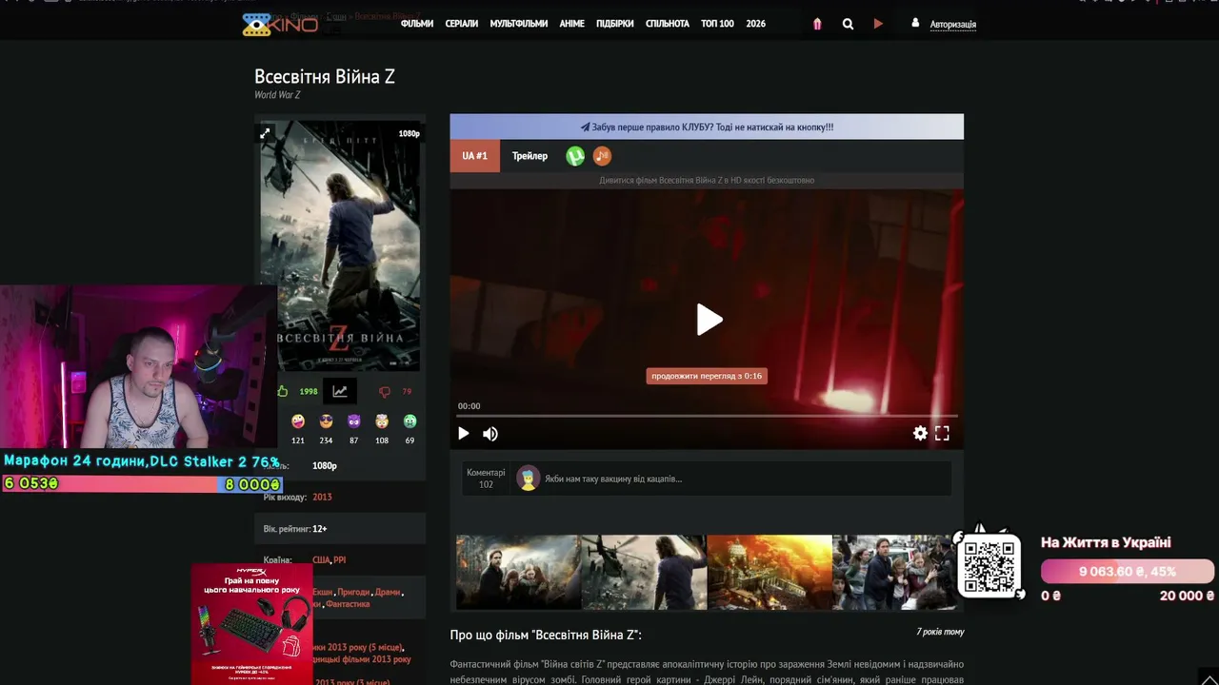Screen dimensions: 1219x685
Task: Start playback with the small play button
Action: 464,434
